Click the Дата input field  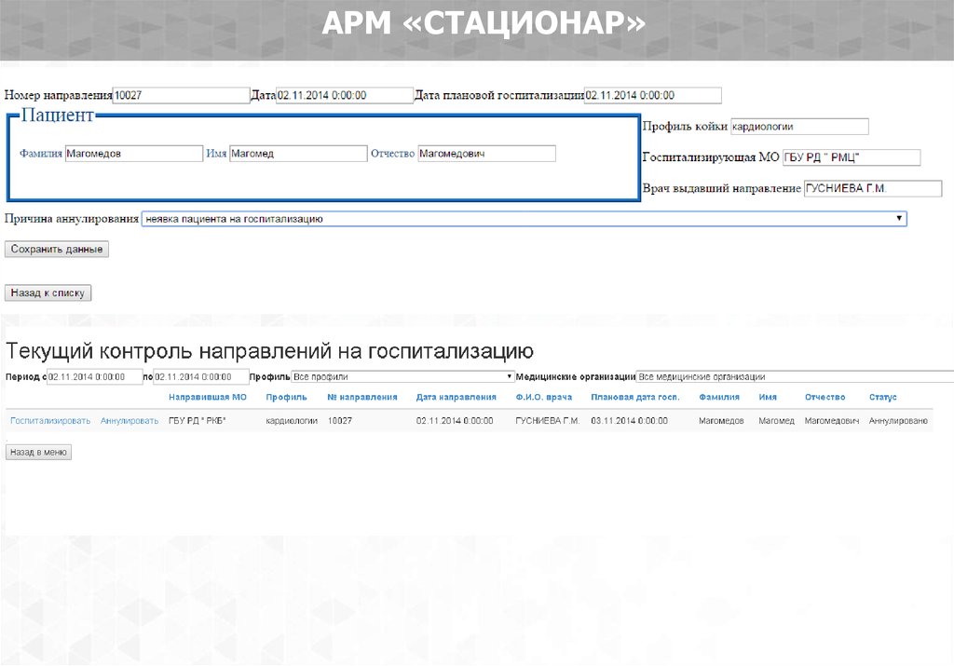tap(344, 95)
